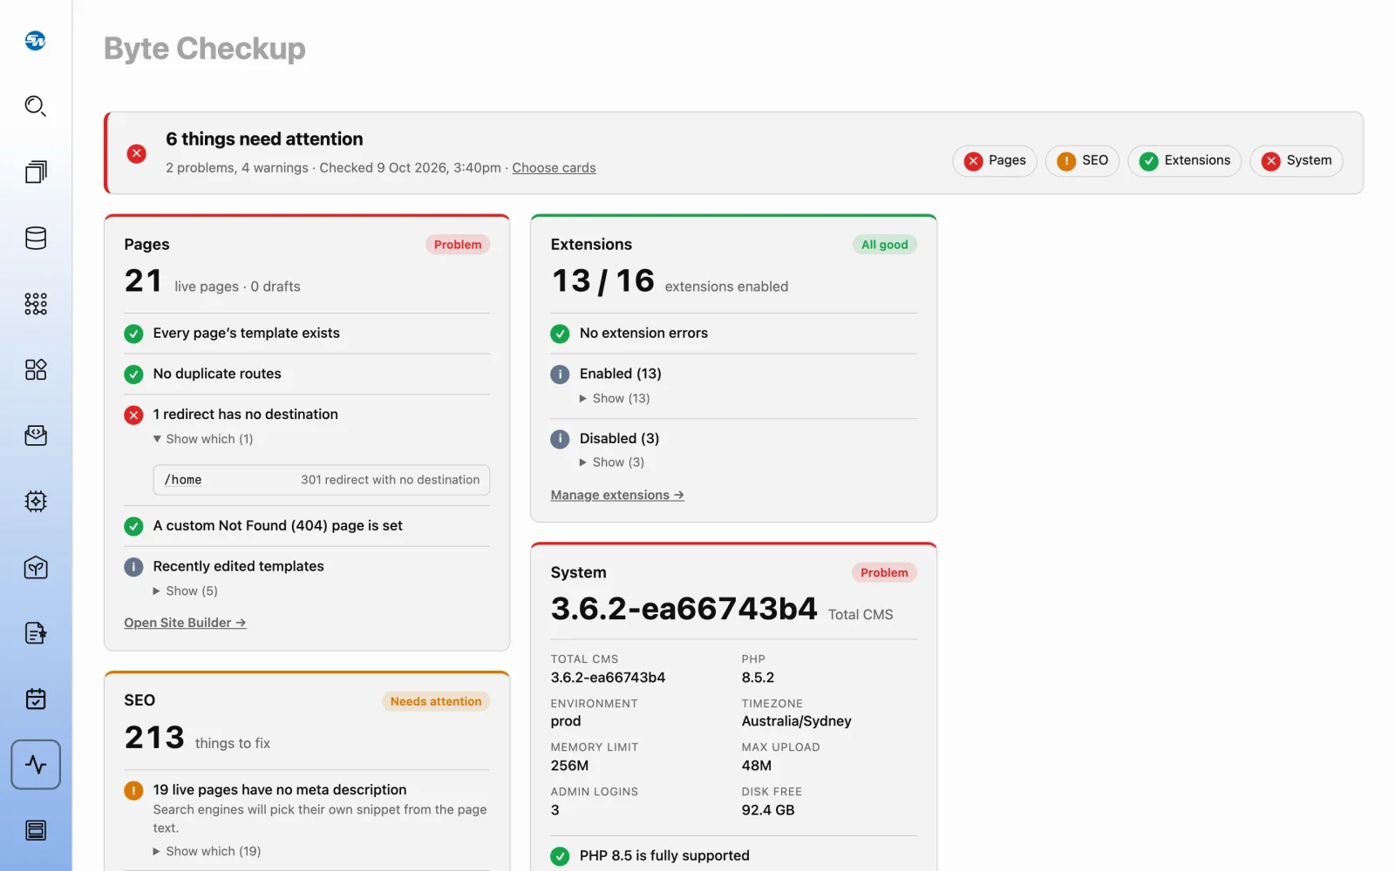
Task: Open the database cylinder icon in sidebar
Action: pos(36,238)
